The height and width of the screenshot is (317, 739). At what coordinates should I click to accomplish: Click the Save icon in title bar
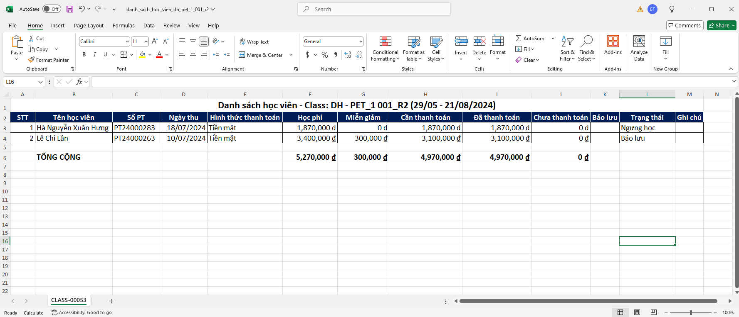70,9
